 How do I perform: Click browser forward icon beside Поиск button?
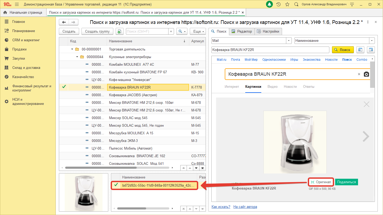(x=371, y=50)
